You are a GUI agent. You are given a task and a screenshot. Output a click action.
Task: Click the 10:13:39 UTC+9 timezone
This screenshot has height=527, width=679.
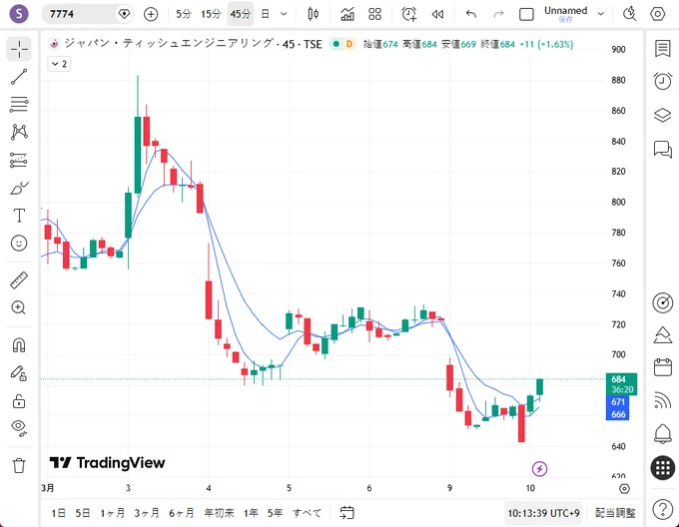click(x=543, y=513)
